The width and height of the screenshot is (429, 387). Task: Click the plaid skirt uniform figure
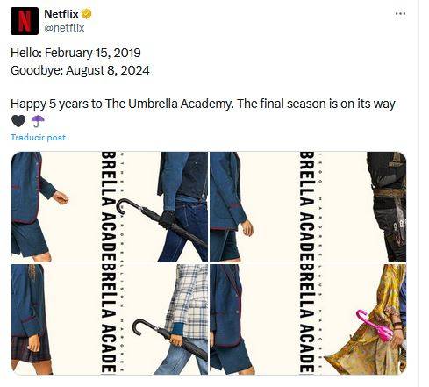31,319
